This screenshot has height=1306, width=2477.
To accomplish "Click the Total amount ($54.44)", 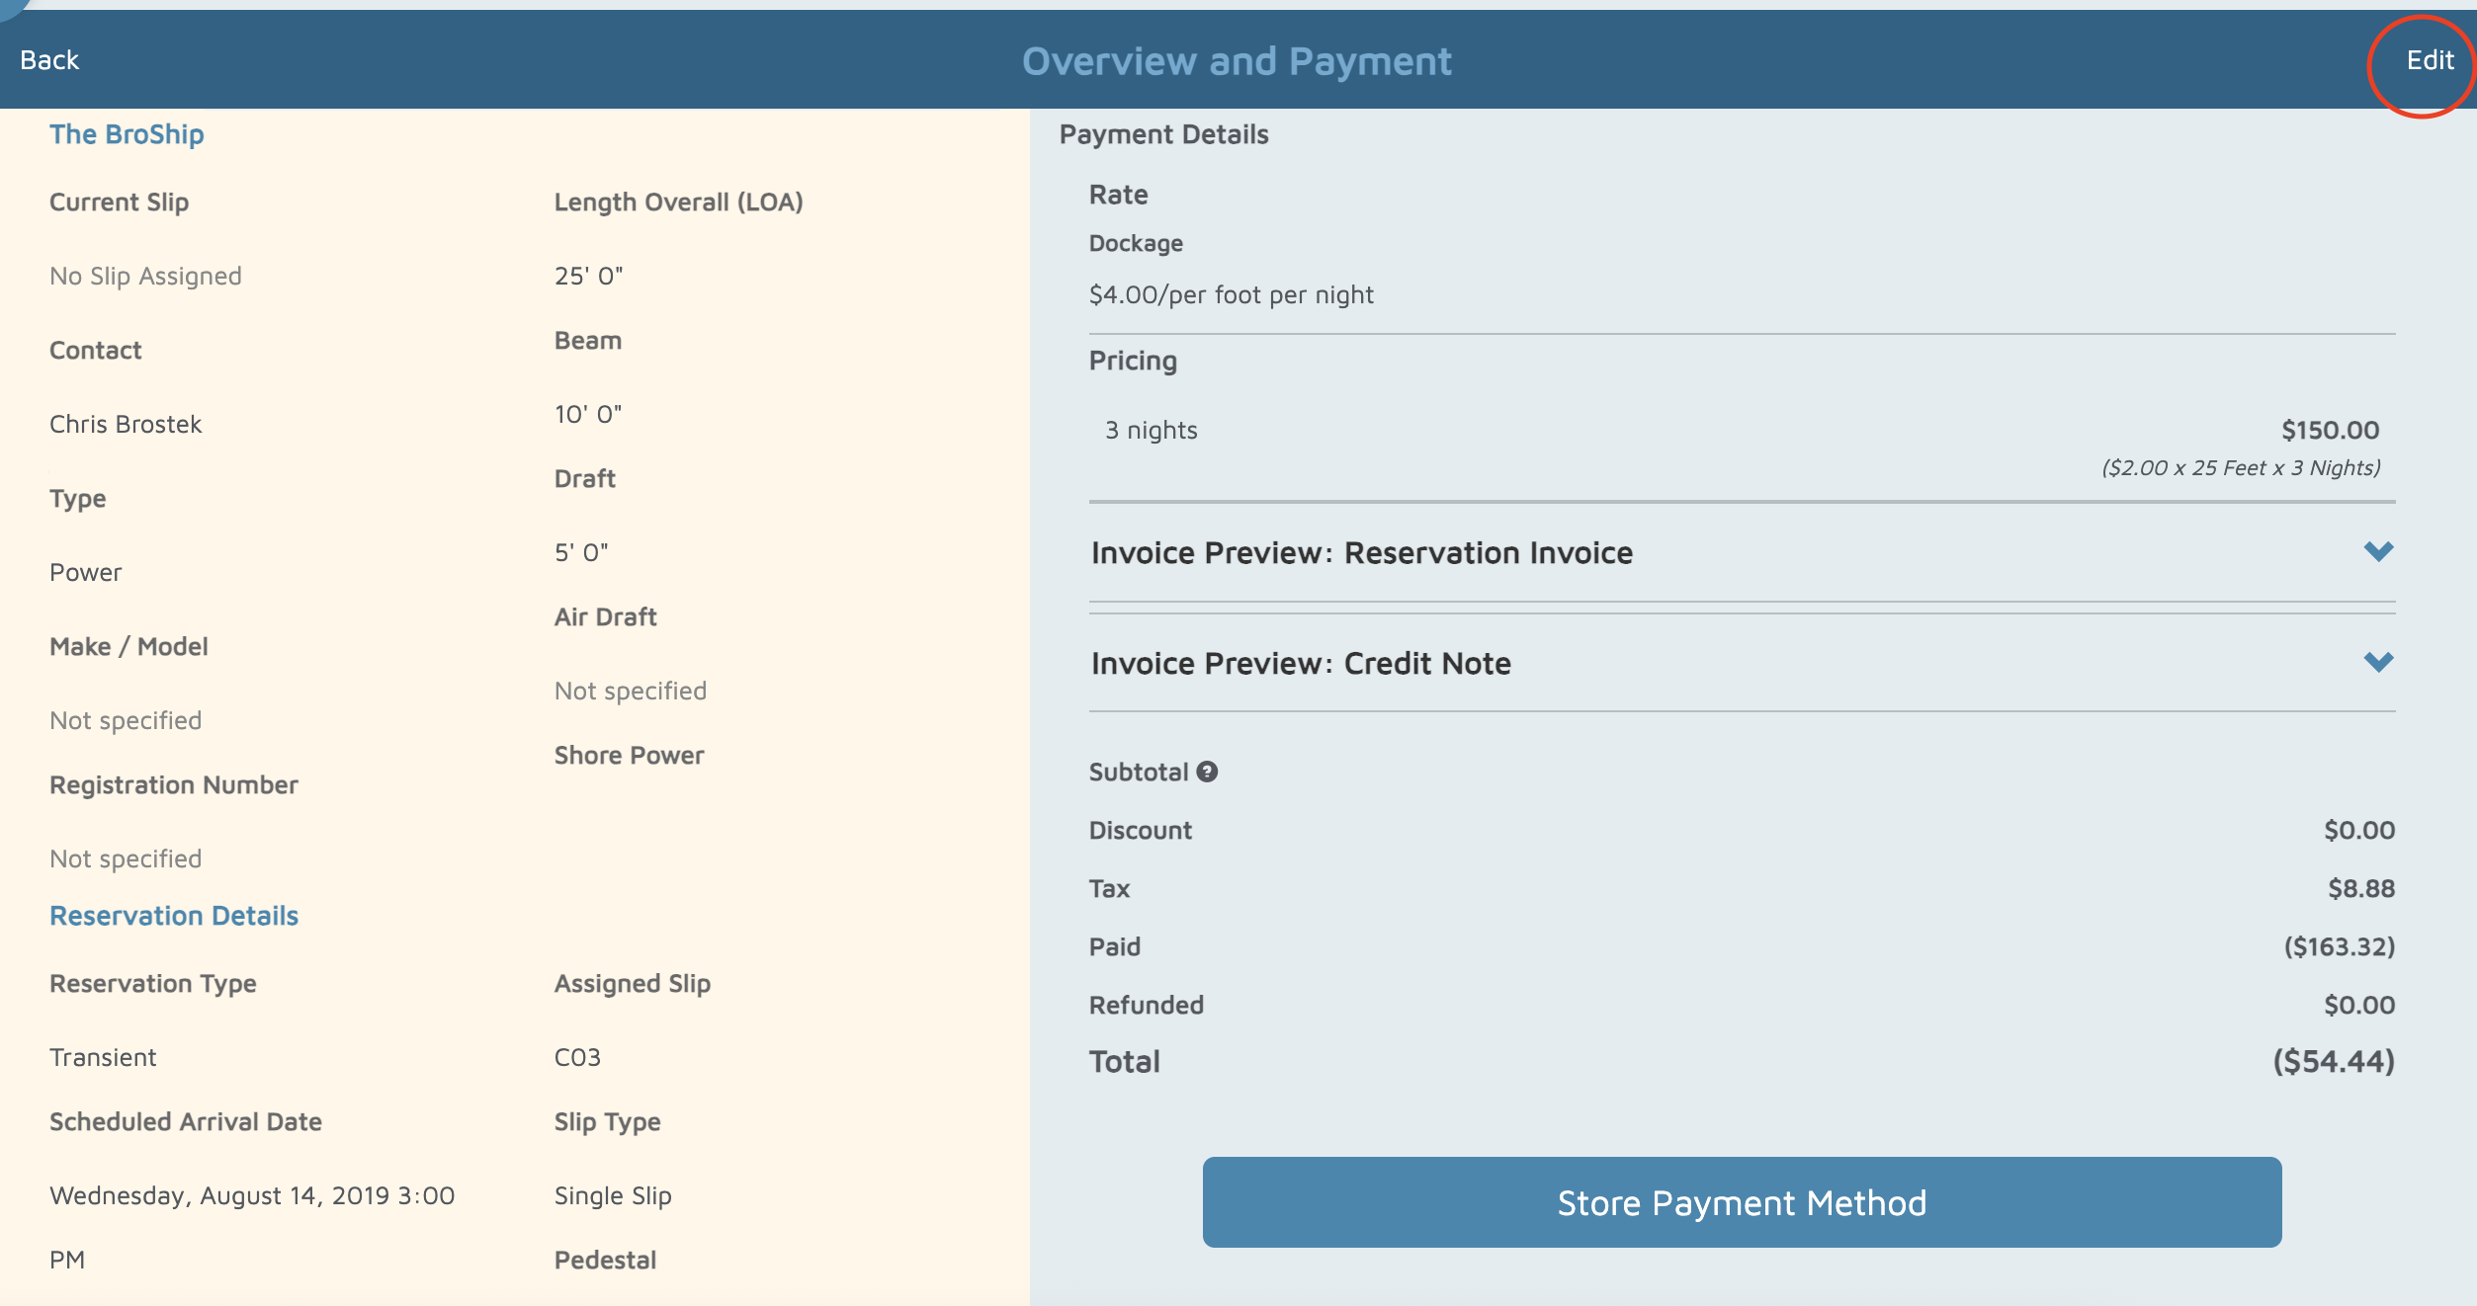I will coord(2333,1061).
